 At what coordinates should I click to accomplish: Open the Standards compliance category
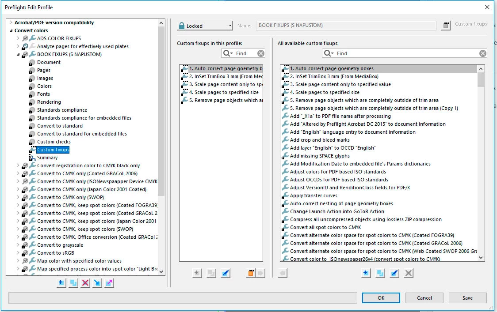pyautogui.click(x=62, y=110)
